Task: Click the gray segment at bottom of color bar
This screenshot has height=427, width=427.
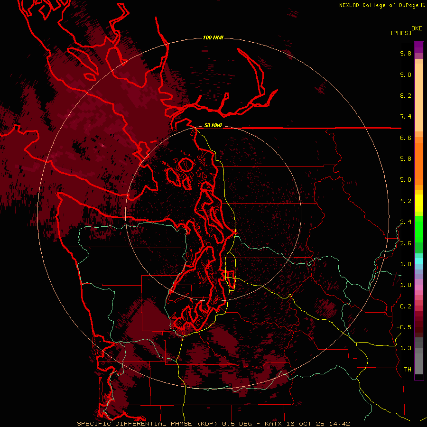Action: point(419,361)
